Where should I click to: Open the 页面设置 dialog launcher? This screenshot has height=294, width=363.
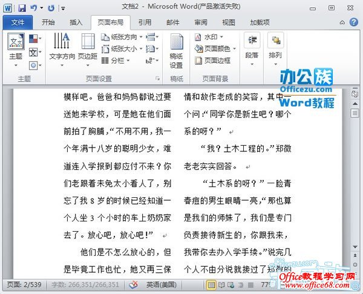[158, 79]
